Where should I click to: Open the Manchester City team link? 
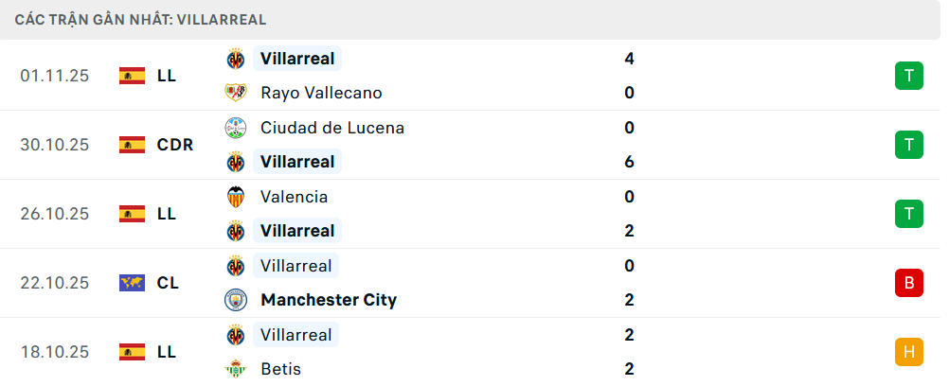click(329, 300)
